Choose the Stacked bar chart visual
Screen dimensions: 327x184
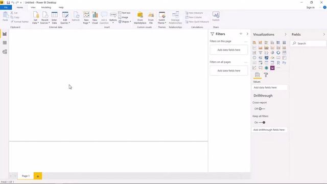click(x=254, y=42)
